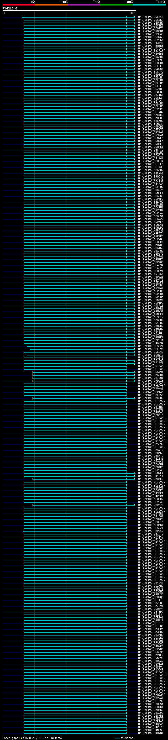This screenshot has height=740, width=168.
Task: Click the query end position 418
Action: coord(132,13)
